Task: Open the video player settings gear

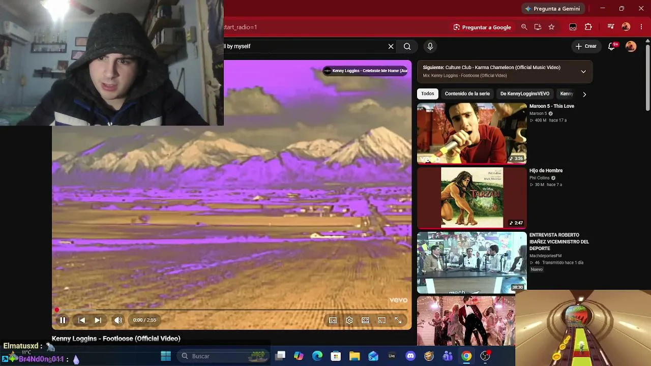Action: click(x=349, y=320)
